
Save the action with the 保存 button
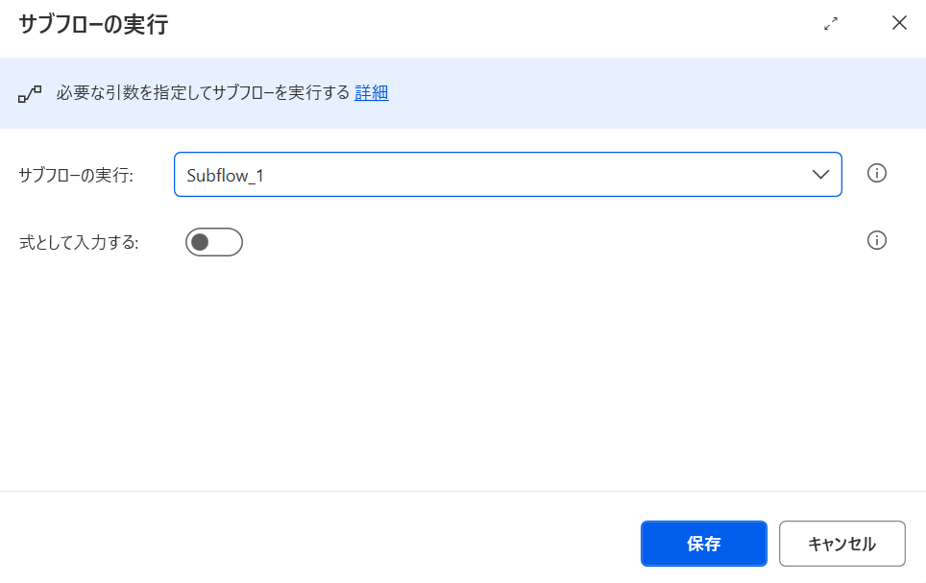[704, 543]
